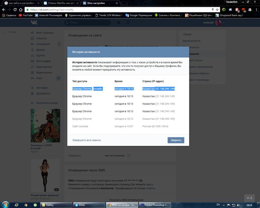Open the Алексей Пономарёв bookmark
This screenshot has height=208, width=260.
[x=48, y=15]
